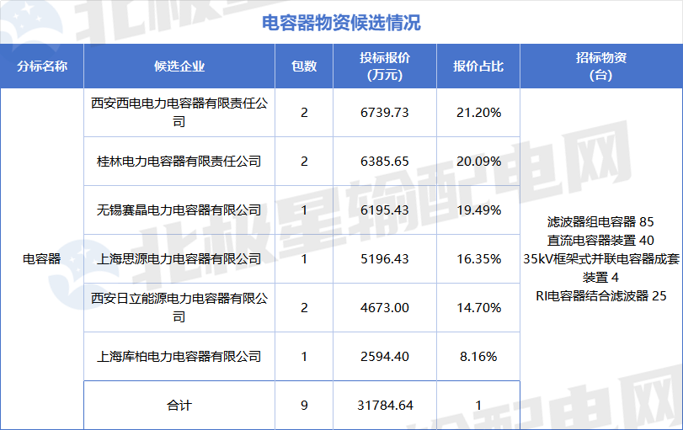Viewport: 683px width, 430px height.
Task: Select 桂林电力电容器有限责任公司 company cell
Action: pyautogui.click(x=179, y=162)
